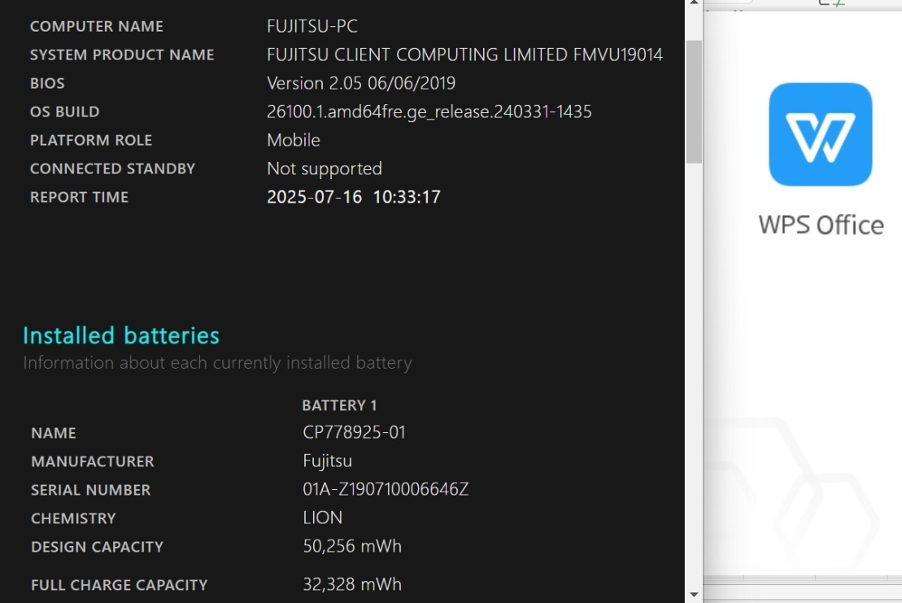The image size is (902, 603).
Task: Click the WPS Office logo icon
Action: 821,134
